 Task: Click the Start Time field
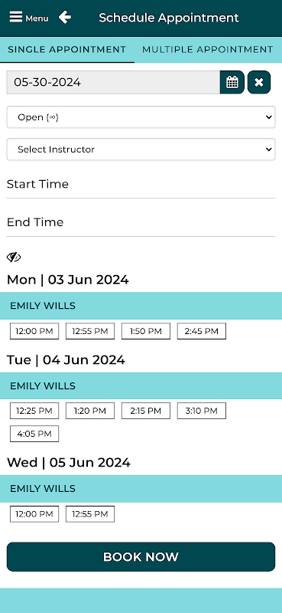click(141, 184)
